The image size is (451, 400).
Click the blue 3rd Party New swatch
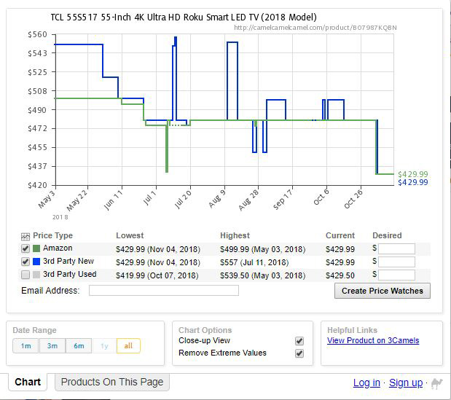point(36,262)
